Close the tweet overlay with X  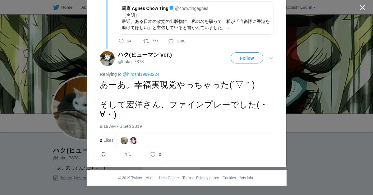click(x=362, y=8)
